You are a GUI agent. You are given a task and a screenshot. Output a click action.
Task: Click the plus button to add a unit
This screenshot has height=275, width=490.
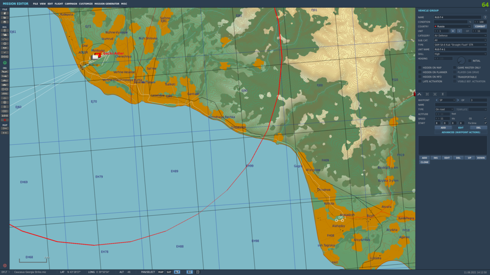453,31
